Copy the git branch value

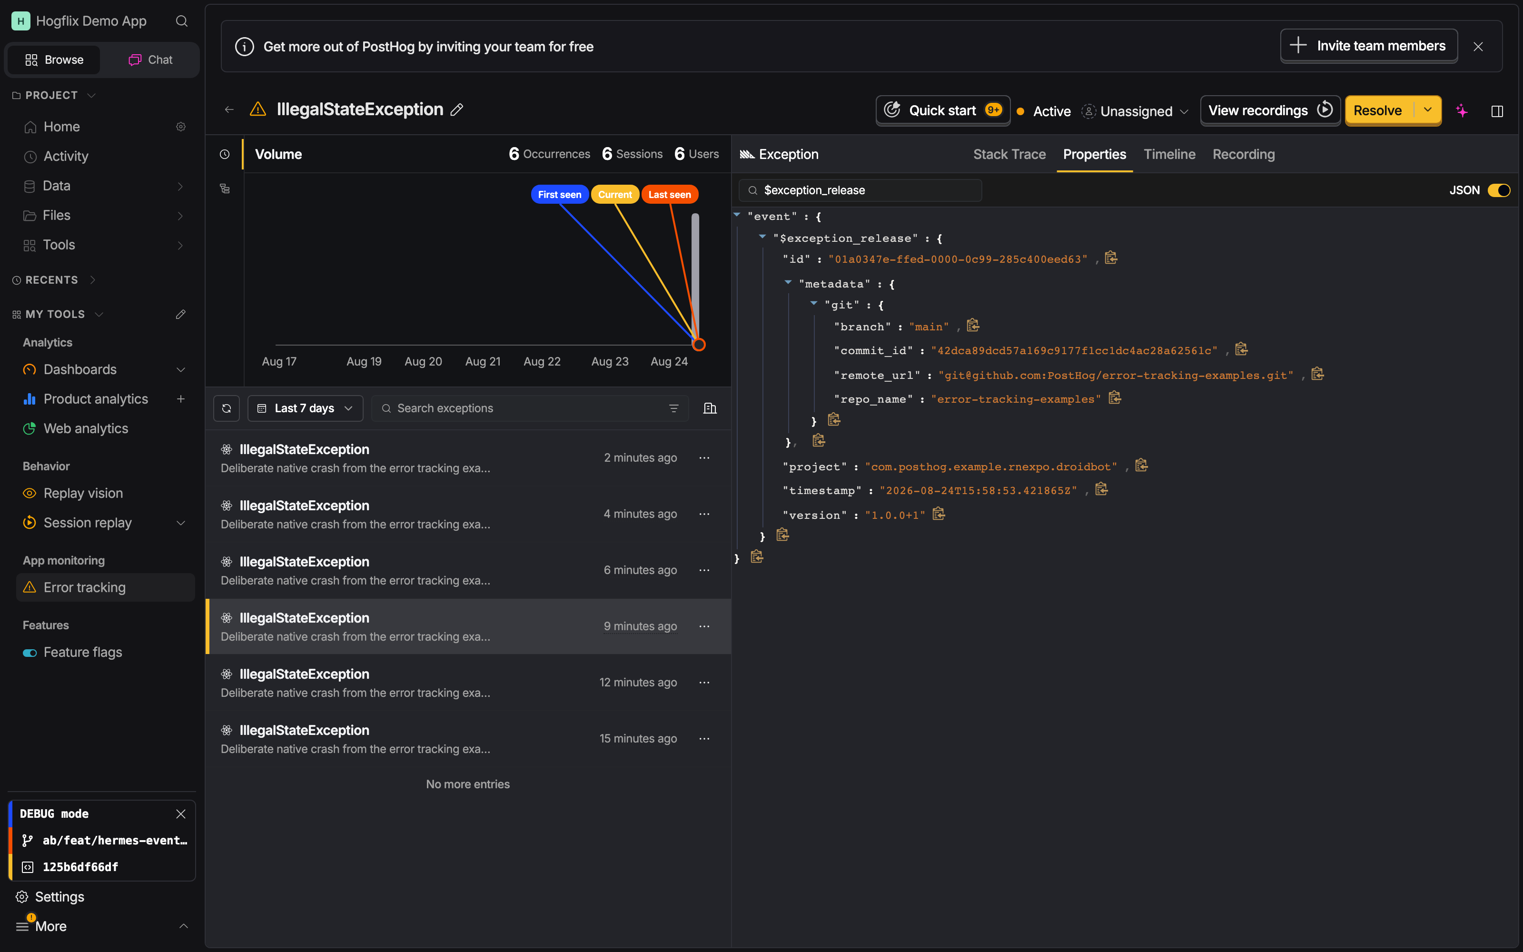coord(973,326)
